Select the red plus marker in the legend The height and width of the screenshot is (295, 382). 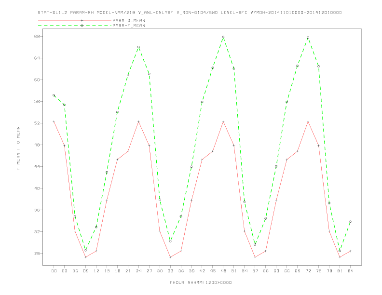(82, 20)
